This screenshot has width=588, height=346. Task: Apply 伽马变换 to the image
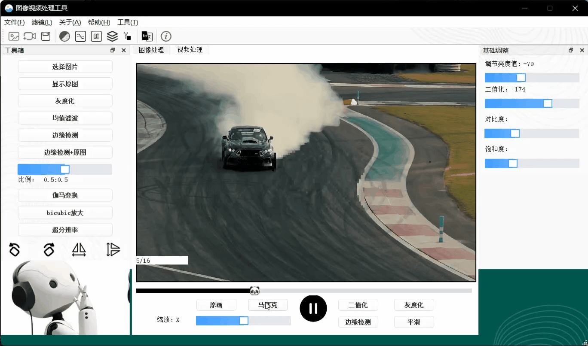[65, 195]
